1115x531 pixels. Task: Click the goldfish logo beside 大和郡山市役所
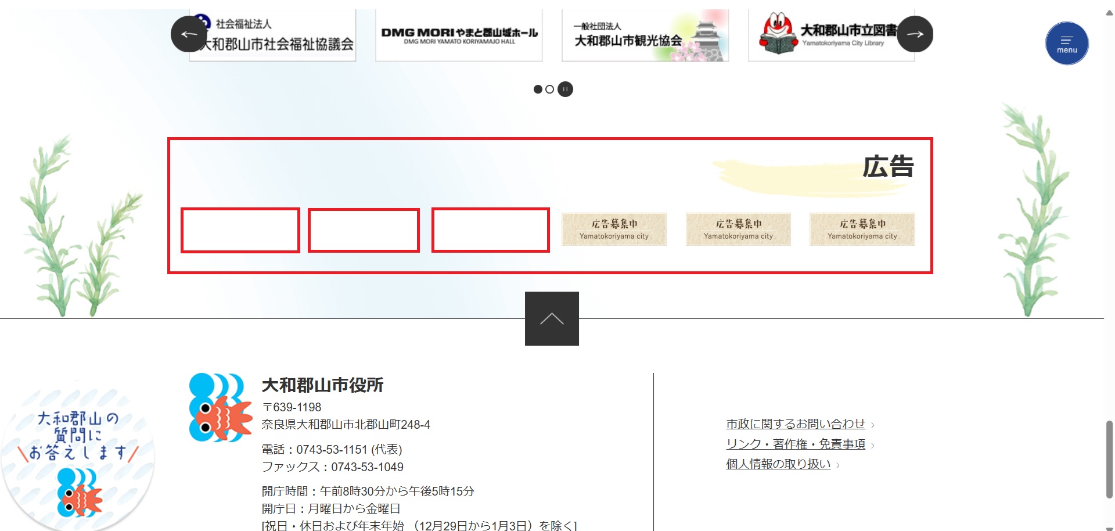click(x=220, y=408)
